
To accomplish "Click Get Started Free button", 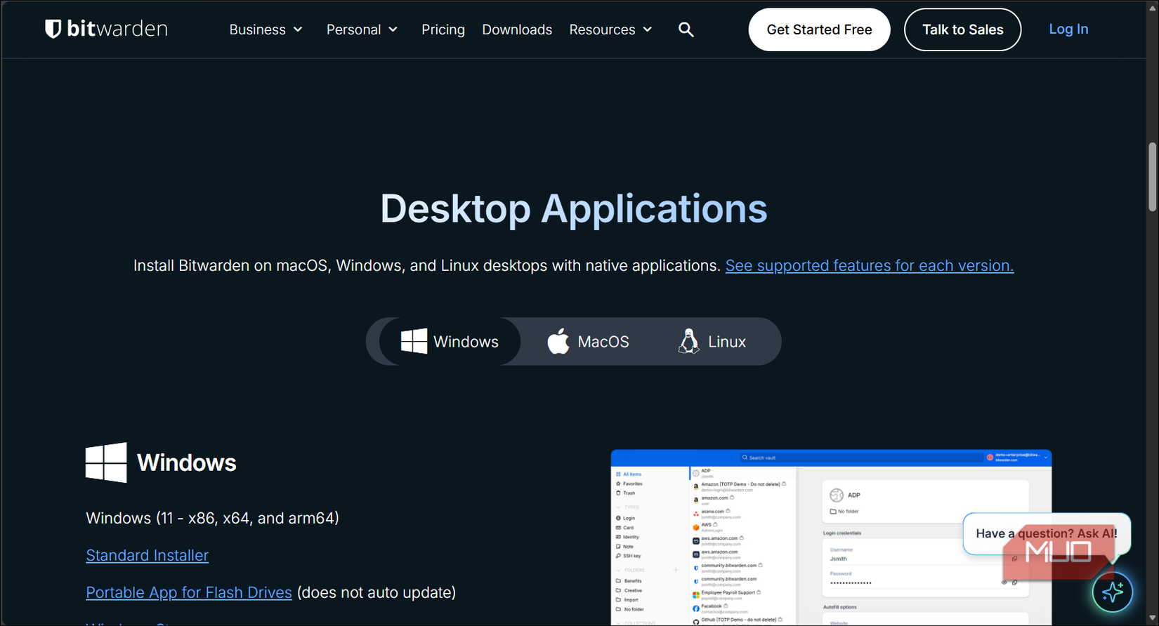I will pyautogui.click(x=819, y=29).
